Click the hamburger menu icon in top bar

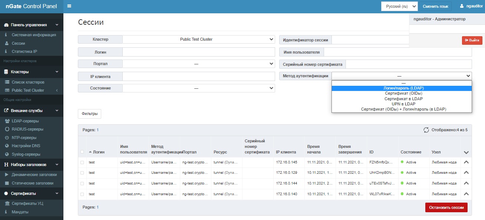[x=69, y=6]
